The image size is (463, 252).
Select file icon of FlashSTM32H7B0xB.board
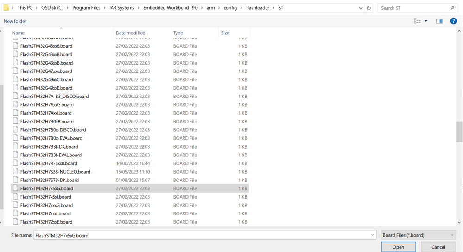[15, 121]
